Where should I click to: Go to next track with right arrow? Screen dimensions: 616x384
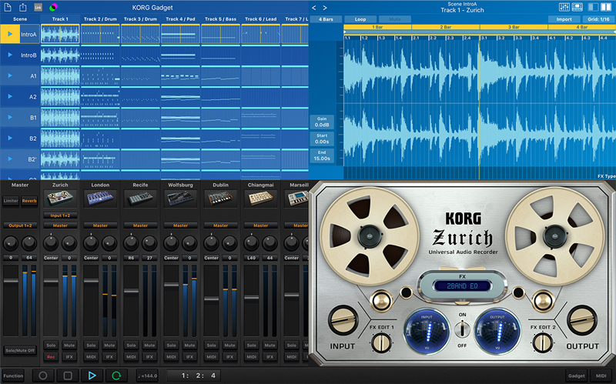pyautogui.click(x=325, y=8)
